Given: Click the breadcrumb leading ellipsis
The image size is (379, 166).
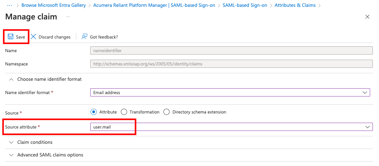Looking at the screenshot, I should 10,5.
